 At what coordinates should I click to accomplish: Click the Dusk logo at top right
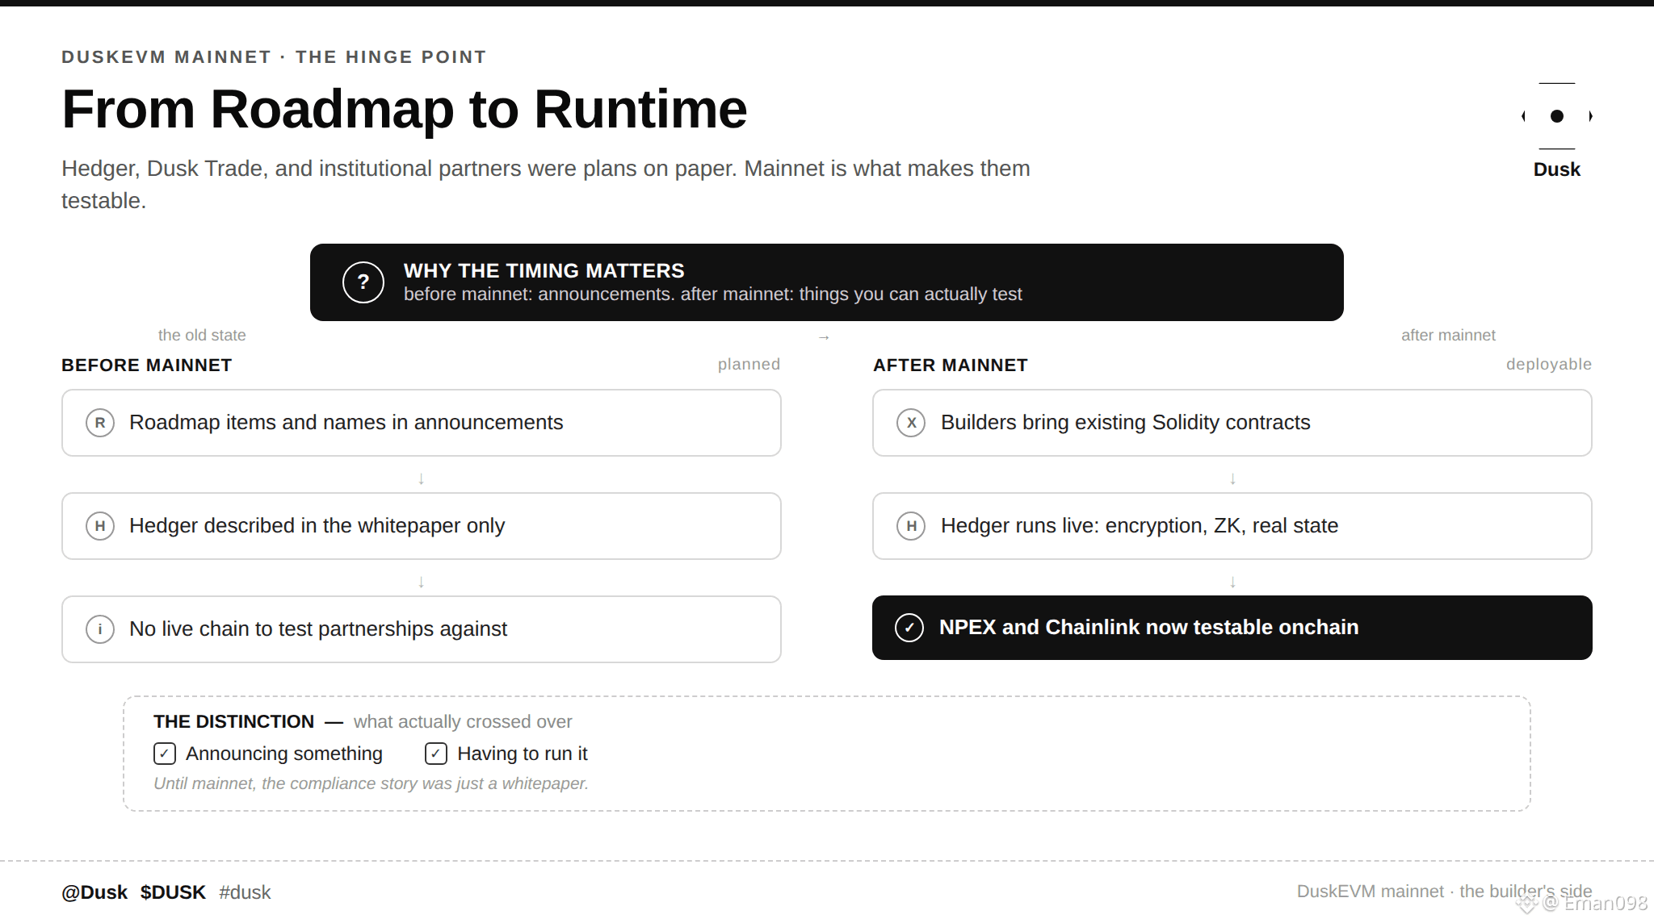tap(1557, 116)
